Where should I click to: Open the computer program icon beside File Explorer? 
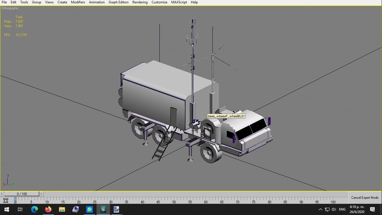click(x=76, y=209)
